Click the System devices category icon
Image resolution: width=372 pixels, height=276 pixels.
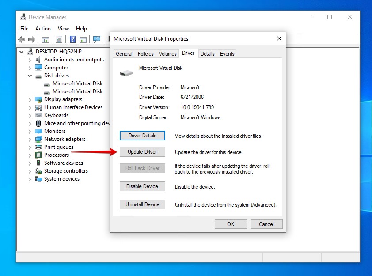[38, 179]
